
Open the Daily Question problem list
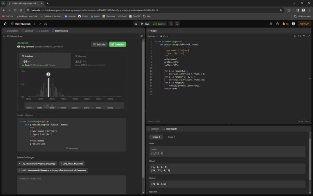[x=21, y=24]
